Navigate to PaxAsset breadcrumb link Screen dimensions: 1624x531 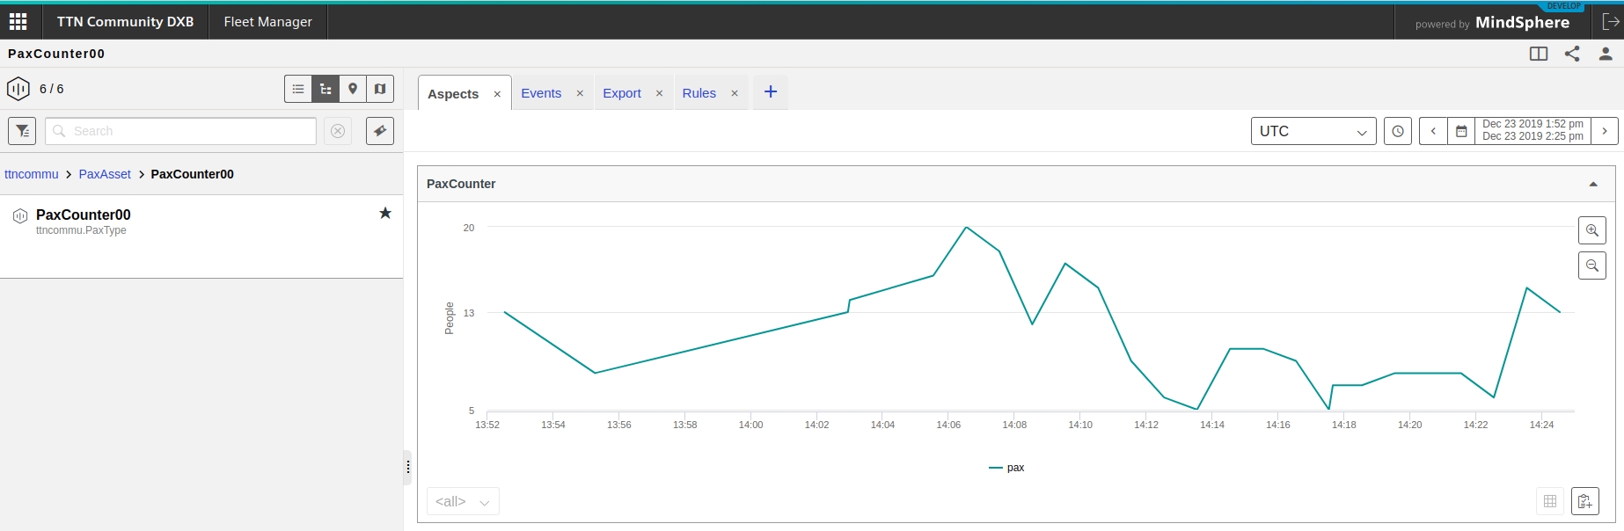pyautogui.click(x=105, y=174)
